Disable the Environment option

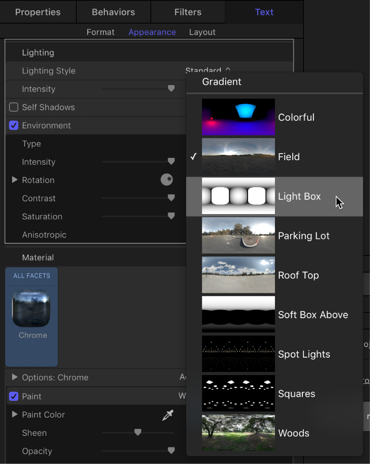pos(13,125)
